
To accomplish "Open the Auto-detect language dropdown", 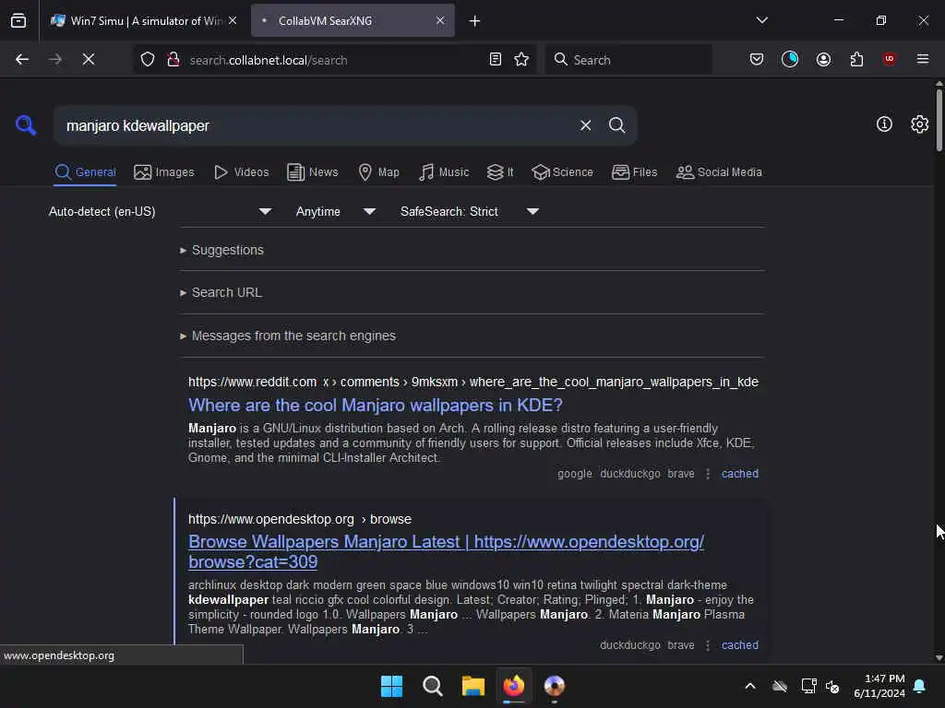I will (160, 211).
